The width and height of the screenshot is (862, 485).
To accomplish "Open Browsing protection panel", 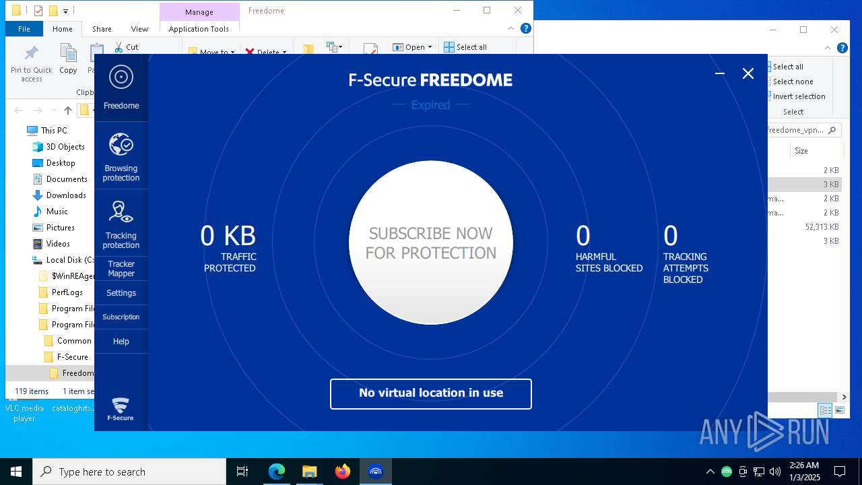I will [x=121, y=156].
